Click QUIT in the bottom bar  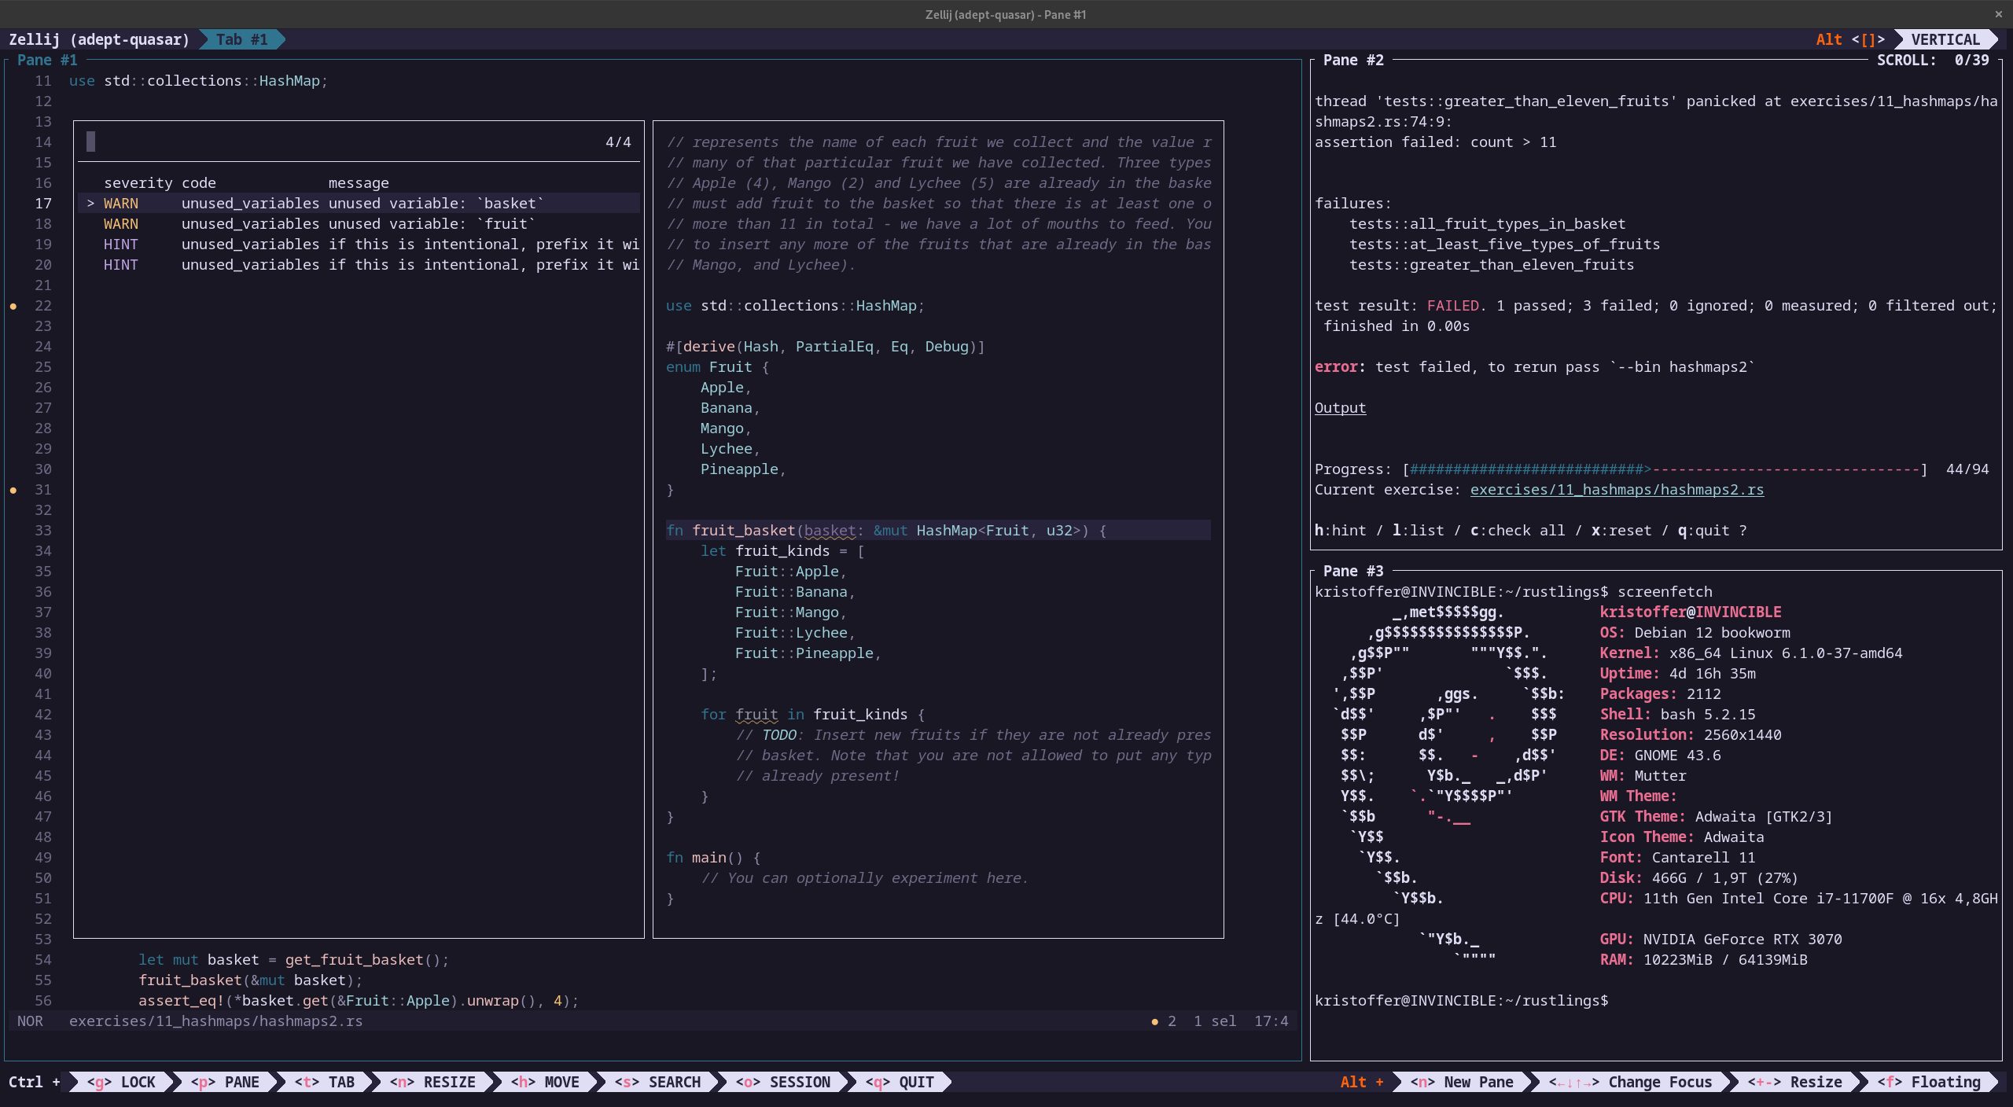click(900, 1082)
